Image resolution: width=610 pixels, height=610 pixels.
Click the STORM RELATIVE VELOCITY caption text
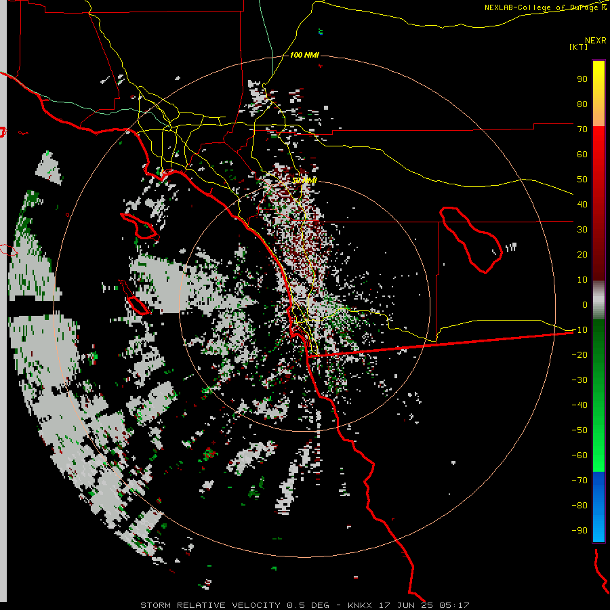click(210, 605)
